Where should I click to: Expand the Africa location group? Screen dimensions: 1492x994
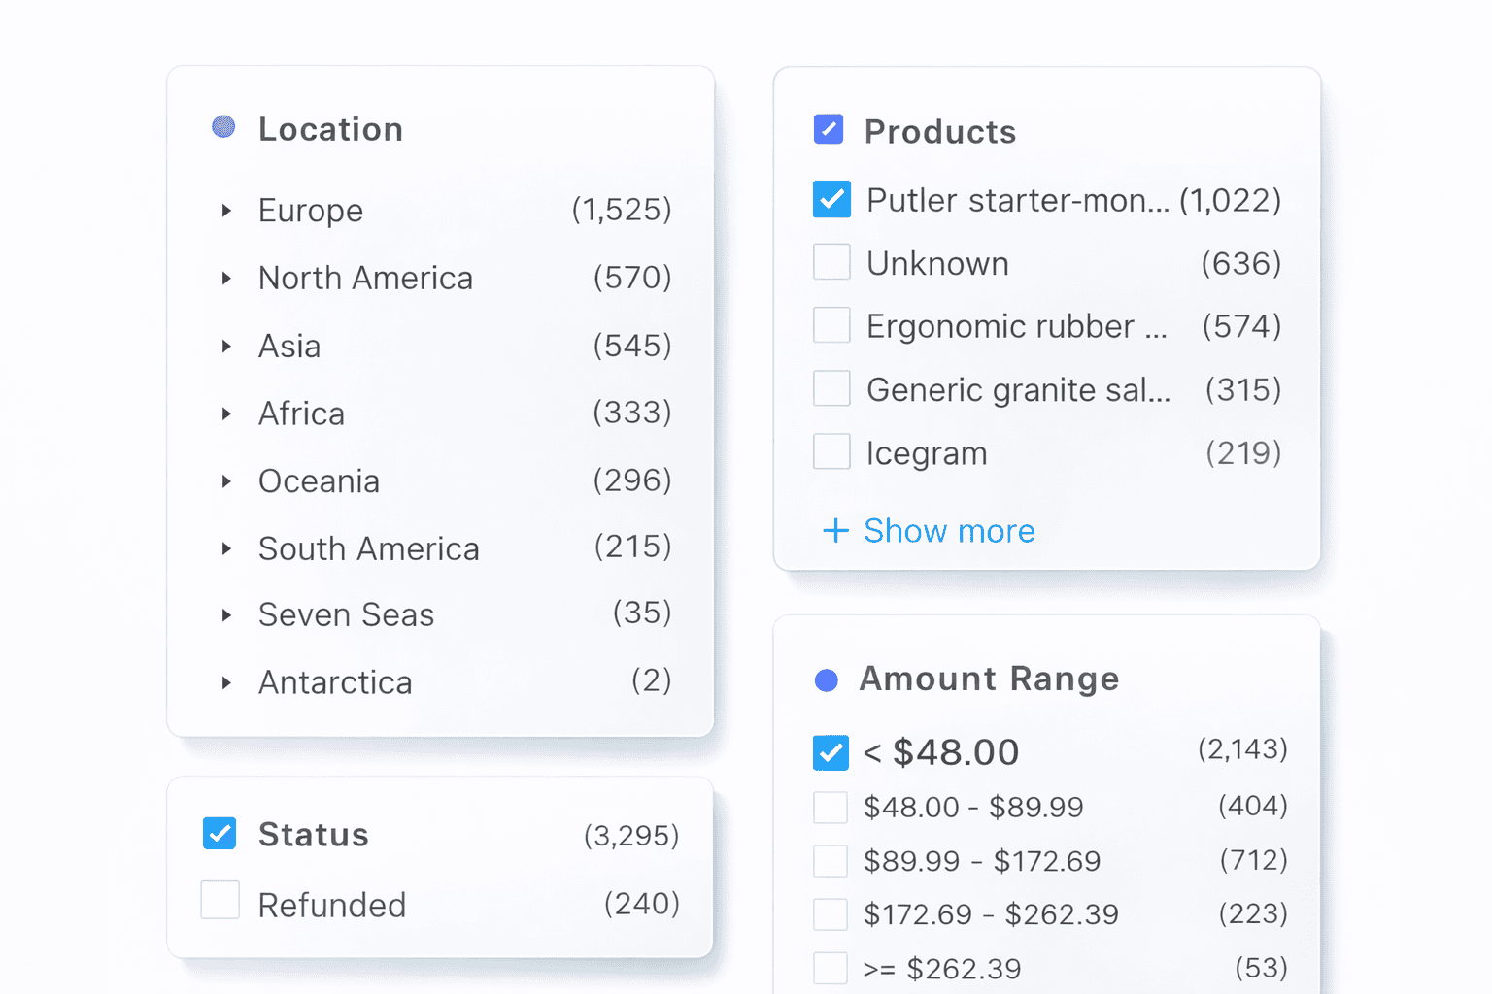pyautogui.click(x=226, y=414)
